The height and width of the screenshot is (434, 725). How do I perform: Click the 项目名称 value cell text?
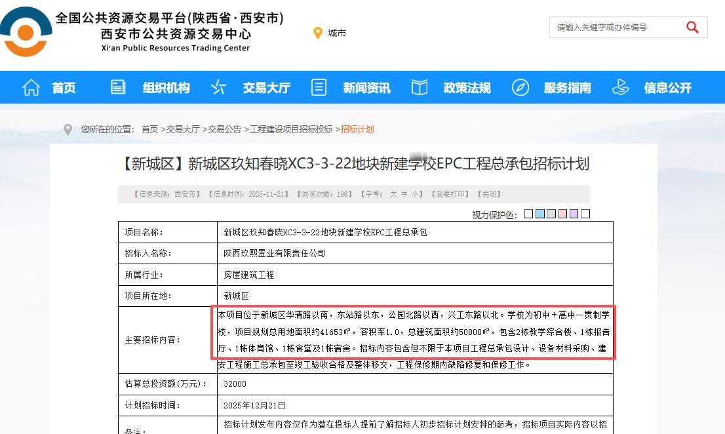coord(325,232)
